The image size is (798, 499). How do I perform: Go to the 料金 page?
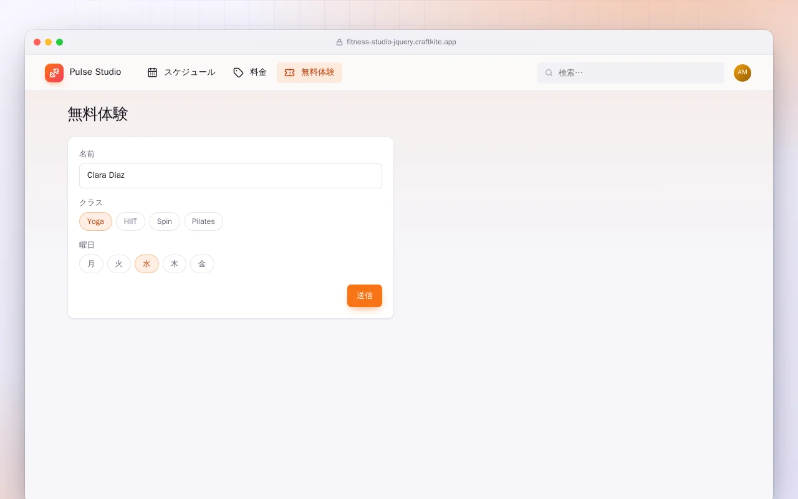[x=250, y=72]
